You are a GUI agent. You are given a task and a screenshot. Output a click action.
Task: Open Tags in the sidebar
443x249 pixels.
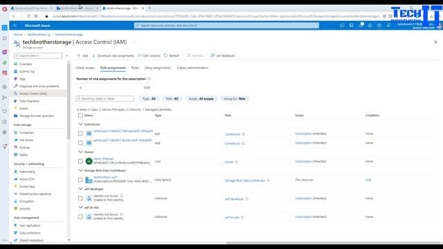[x=22, y=79]
